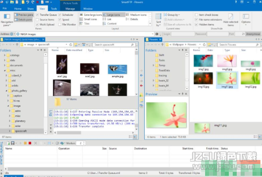Select the Tiles layout
This screenshot has width=262, height=177.
click(x=85, y=24)
